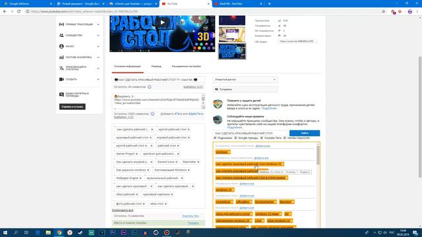
Task: Remove the 'Wallpaper Engine' tag
Action: 140,178
